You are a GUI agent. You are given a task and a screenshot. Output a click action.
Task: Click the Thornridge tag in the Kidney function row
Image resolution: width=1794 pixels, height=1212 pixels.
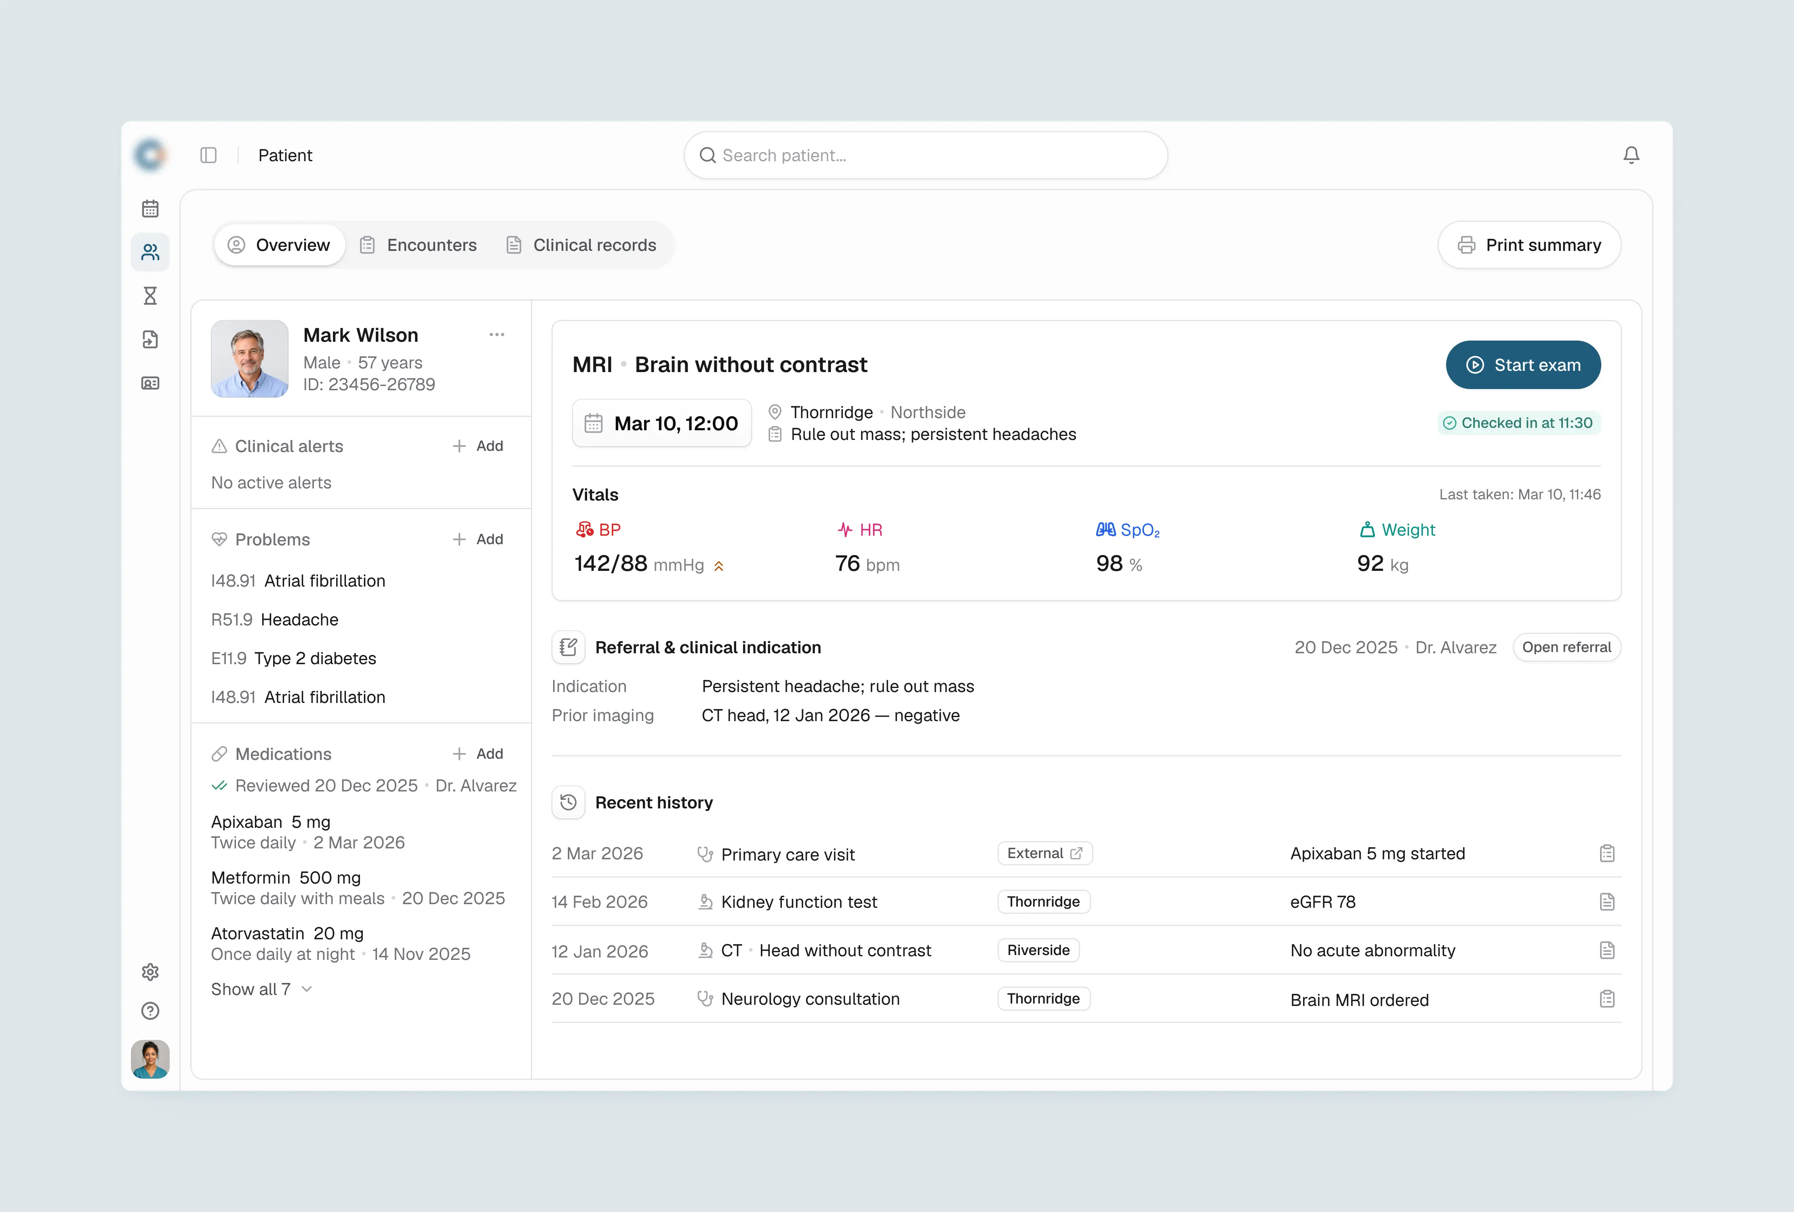[x=1044, y=902]
